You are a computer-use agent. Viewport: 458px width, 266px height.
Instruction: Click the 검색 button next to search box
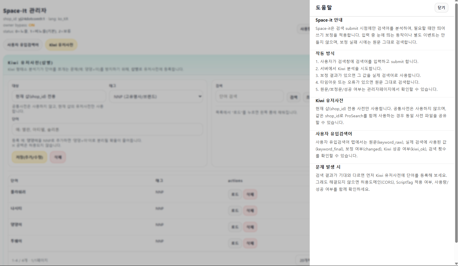293,97
